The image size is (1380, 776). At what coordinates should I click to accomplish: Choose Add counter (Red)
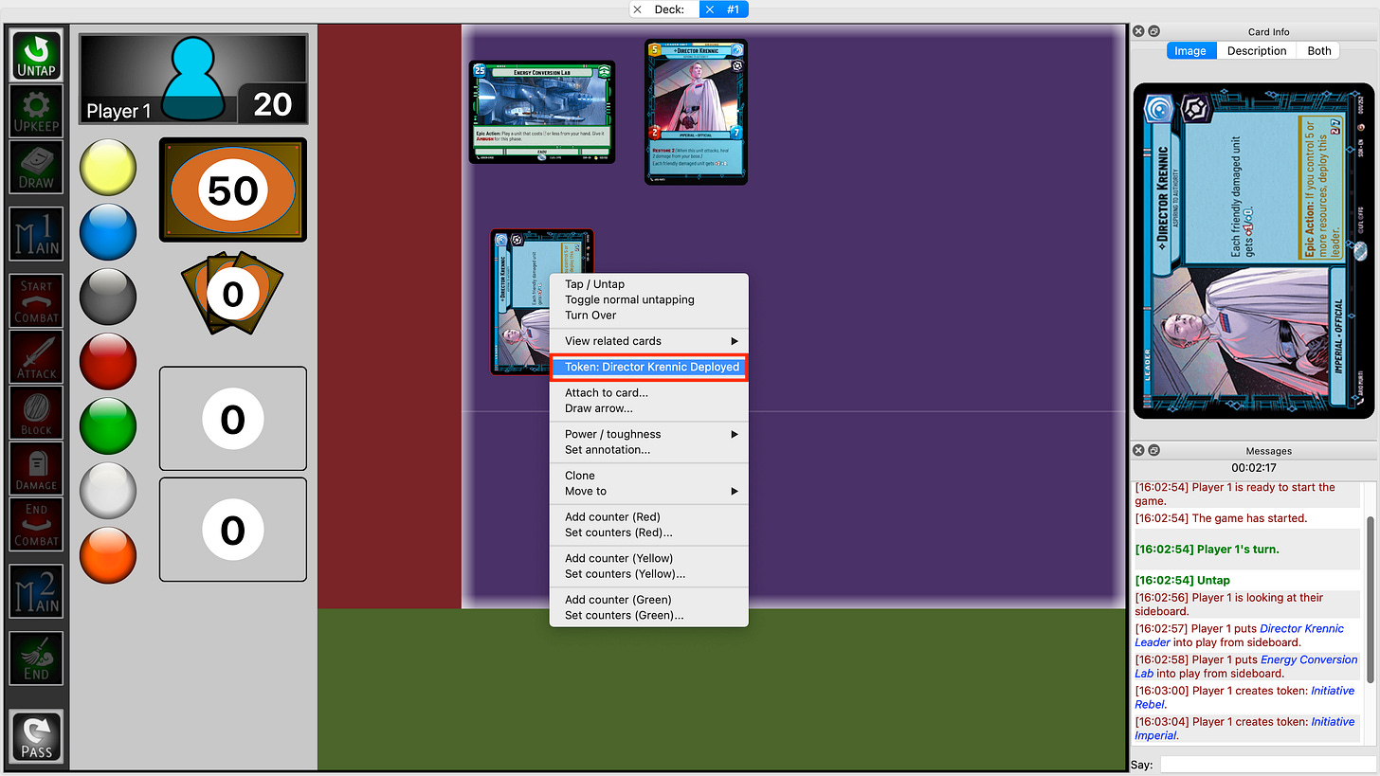click(x=649, y=517)
